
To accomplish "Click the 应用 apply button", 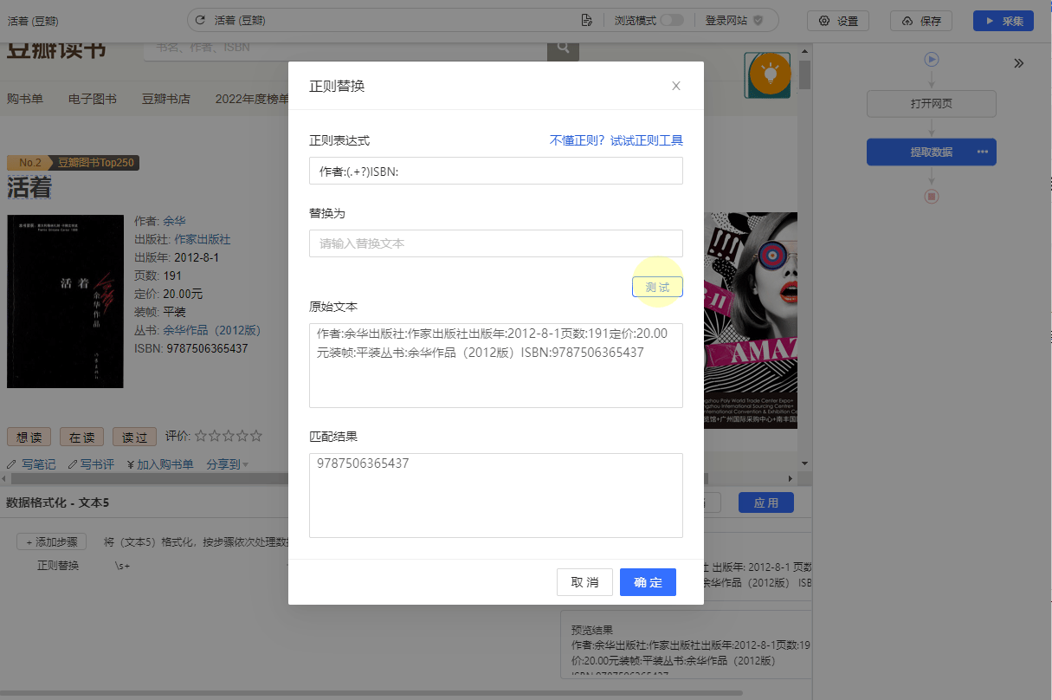I will (x=766, y=502).
